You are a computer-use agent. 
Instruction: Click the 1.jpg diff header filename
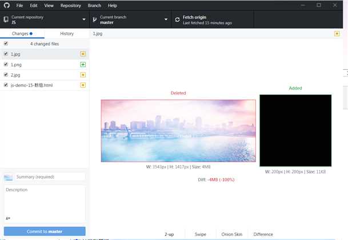tap(98, 34)
